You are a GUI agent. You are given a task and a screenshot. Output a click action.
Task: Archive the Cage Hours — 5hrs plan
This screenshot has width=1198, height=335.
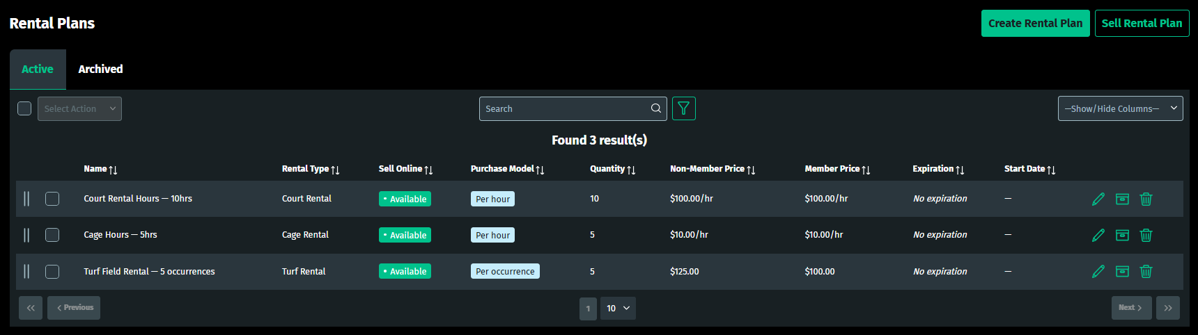(x=1122, y=236)
